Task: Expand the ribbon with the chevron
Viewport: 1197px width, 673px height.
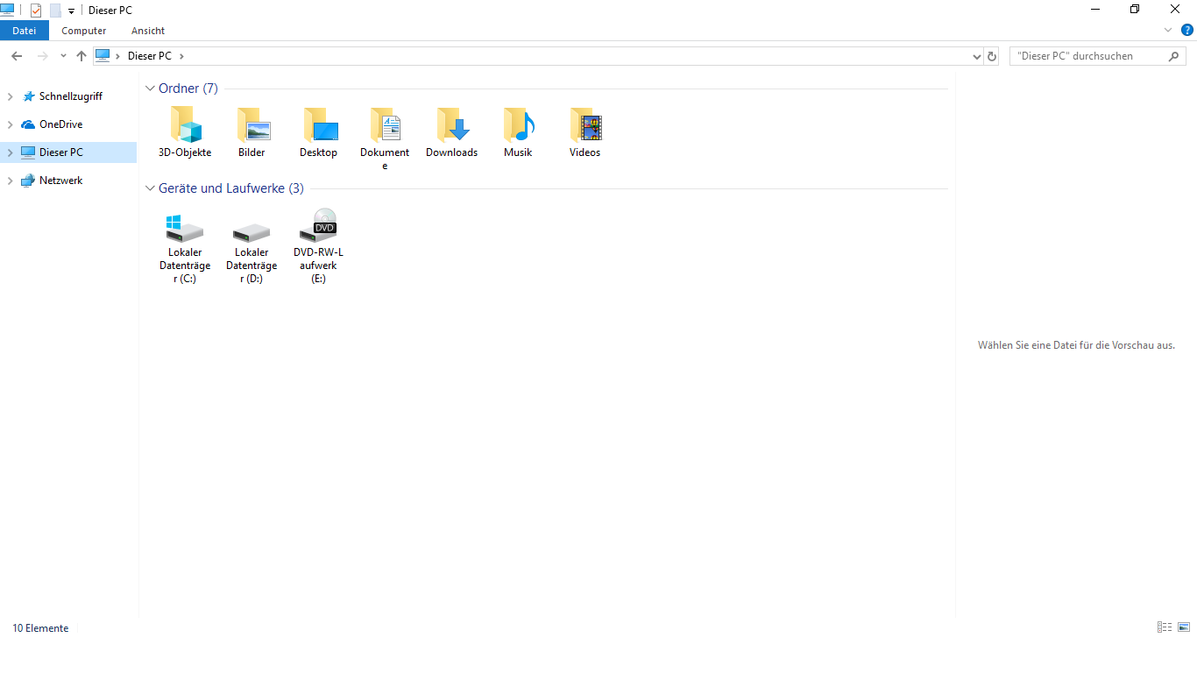Action: coord(1168,30)
